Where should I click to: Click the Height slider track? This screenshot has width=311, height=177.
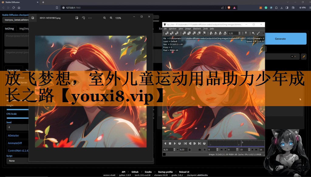point(18,109)
